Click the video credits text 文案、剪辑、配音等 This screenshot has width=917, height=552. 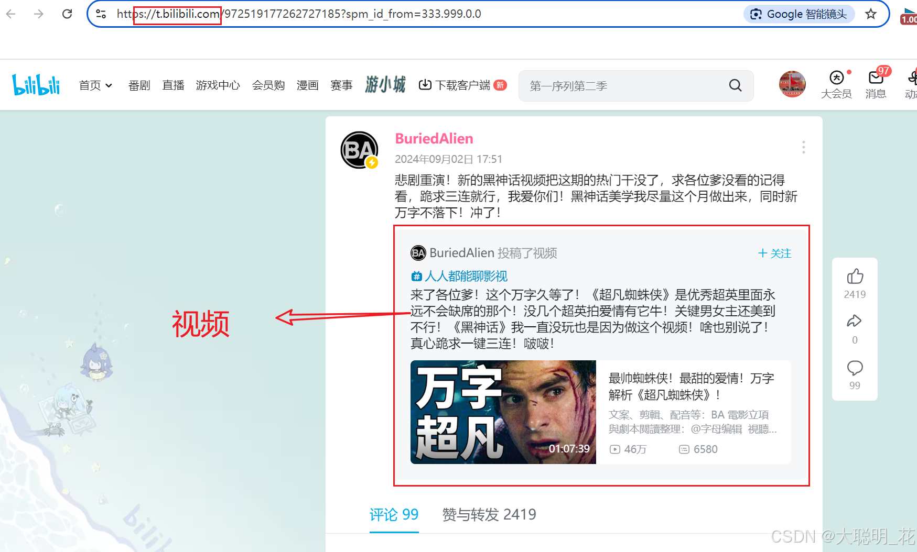click(693, 422)
